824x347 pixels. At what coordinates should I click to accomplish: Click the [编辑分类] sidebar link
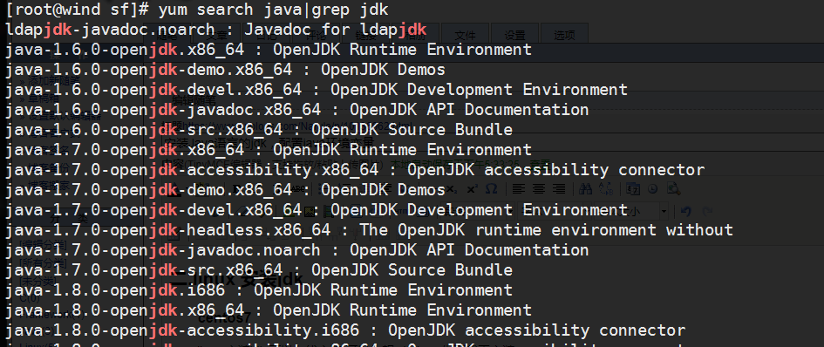[43, 244]
